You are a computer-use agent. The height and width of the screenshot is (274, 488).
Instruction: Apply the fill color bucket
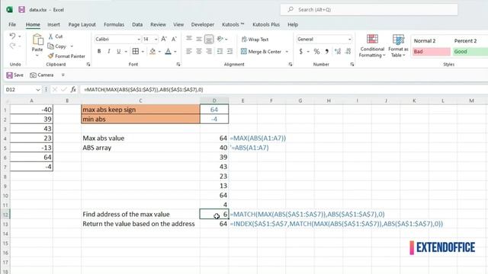tap(152, 51)
